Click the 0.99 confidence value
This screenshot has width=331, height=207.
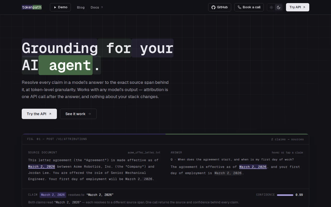pos(299,195)
